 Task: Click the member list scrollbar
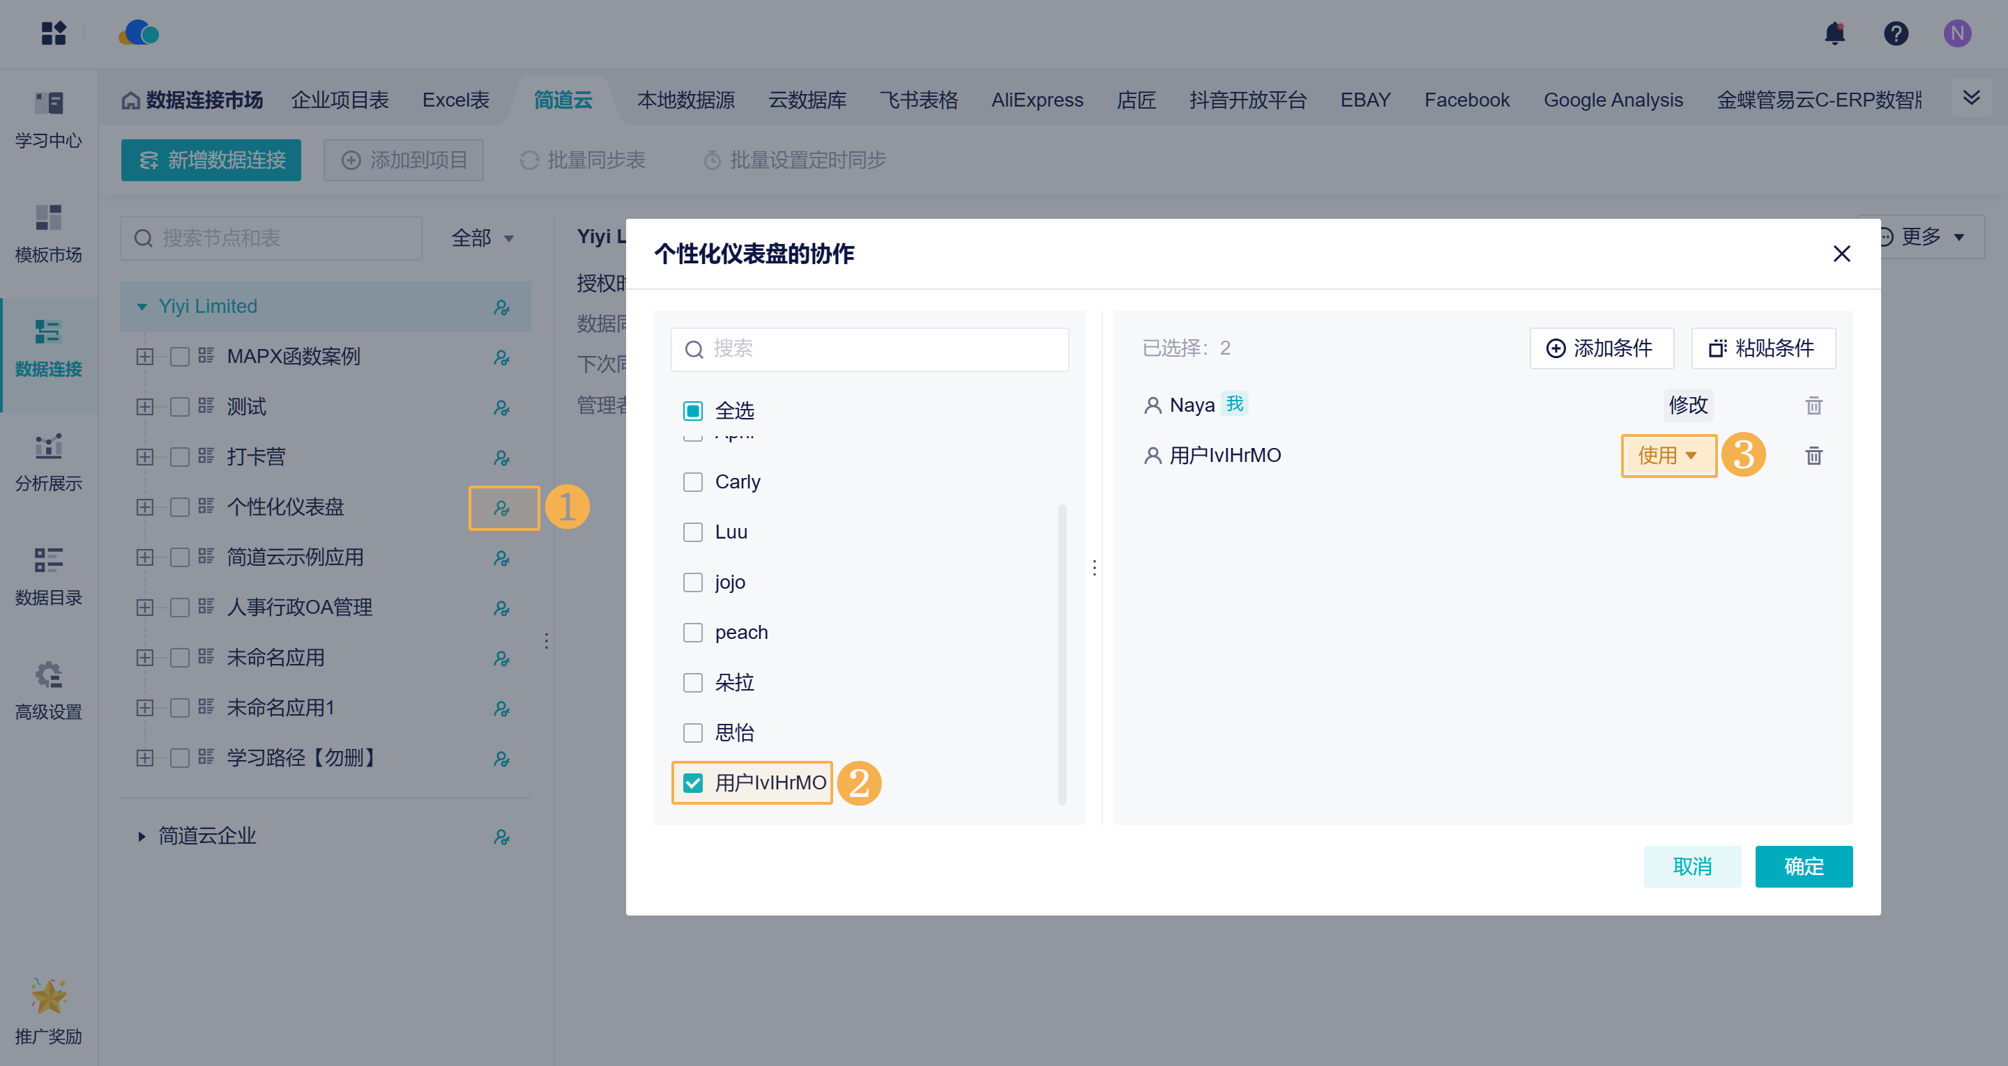click(x=1062, y=654)
